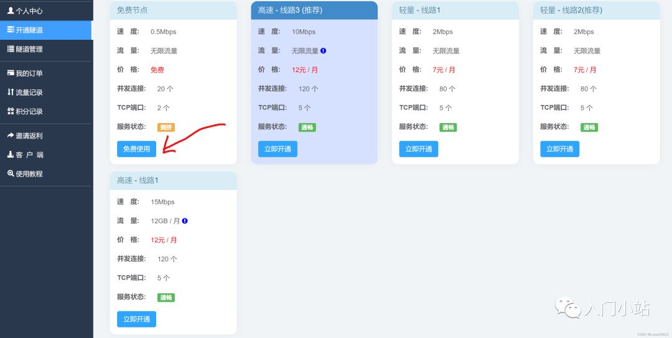
Task: Click the arrows icon beside 流量记录
Action: (11, 92)
